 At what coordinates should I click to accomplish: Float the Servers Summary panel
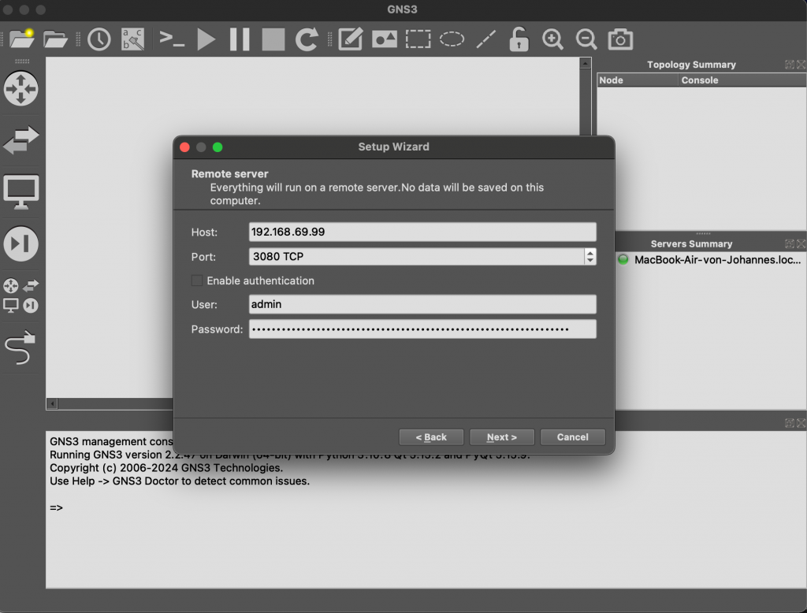(789, 243)
